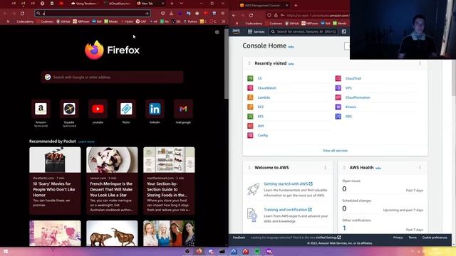Open Recently visited widget options menu
Viewport: 456px width, 256px height.
(x=420, y=63)
